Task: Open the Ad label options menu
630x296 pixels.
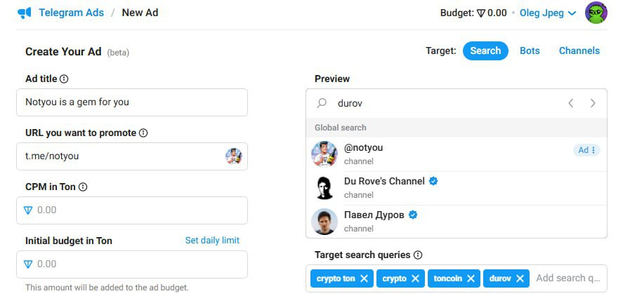Action: point(586,150)
